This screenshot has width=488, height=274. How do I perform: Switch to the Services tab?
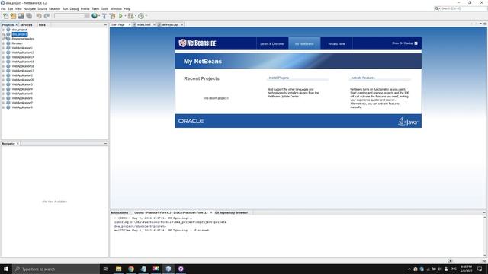point(26,24)
